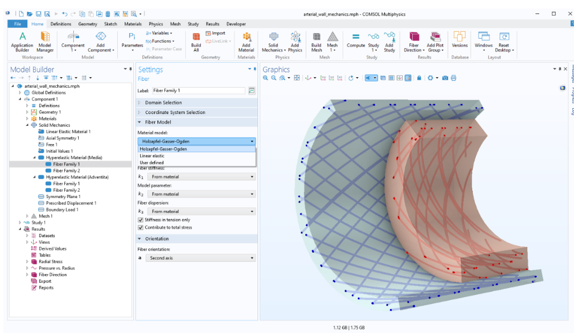Switch to the XZ view
Screen dimensions: 574x333
pos(339,78)
